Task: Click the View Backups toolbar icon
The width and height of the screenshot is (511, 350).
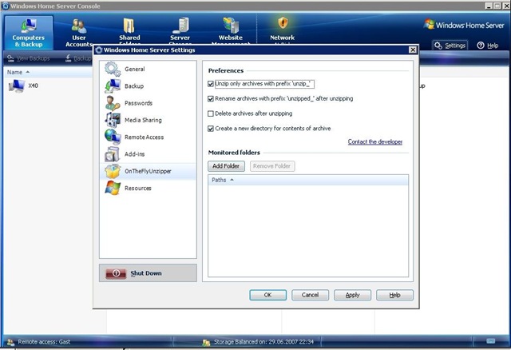Action: (x=10, y=58)
